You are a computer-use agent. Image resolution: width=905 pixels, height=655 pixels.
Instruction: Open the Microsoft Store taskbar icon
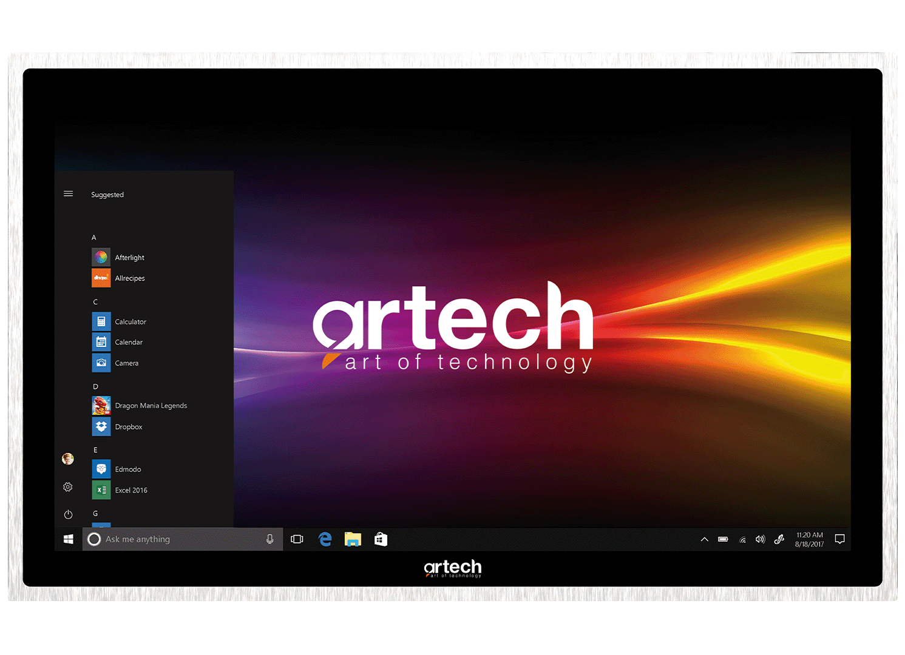[x=381, y=539]
